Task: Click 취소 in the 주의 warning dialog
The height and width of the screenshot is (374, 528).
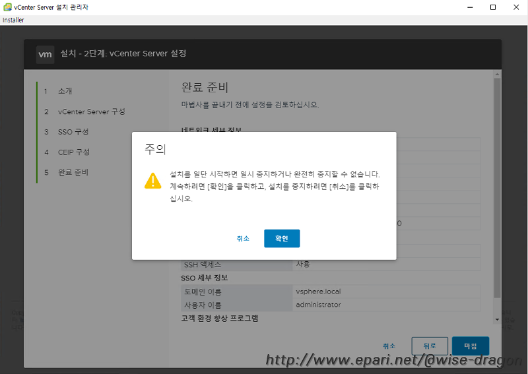Action: click(x=243, y=238)
